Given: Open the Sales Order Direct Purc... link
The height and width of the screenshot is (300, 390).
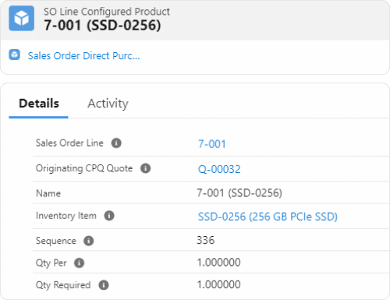Looking at the screenshot, I should click(x=83, y=56).
